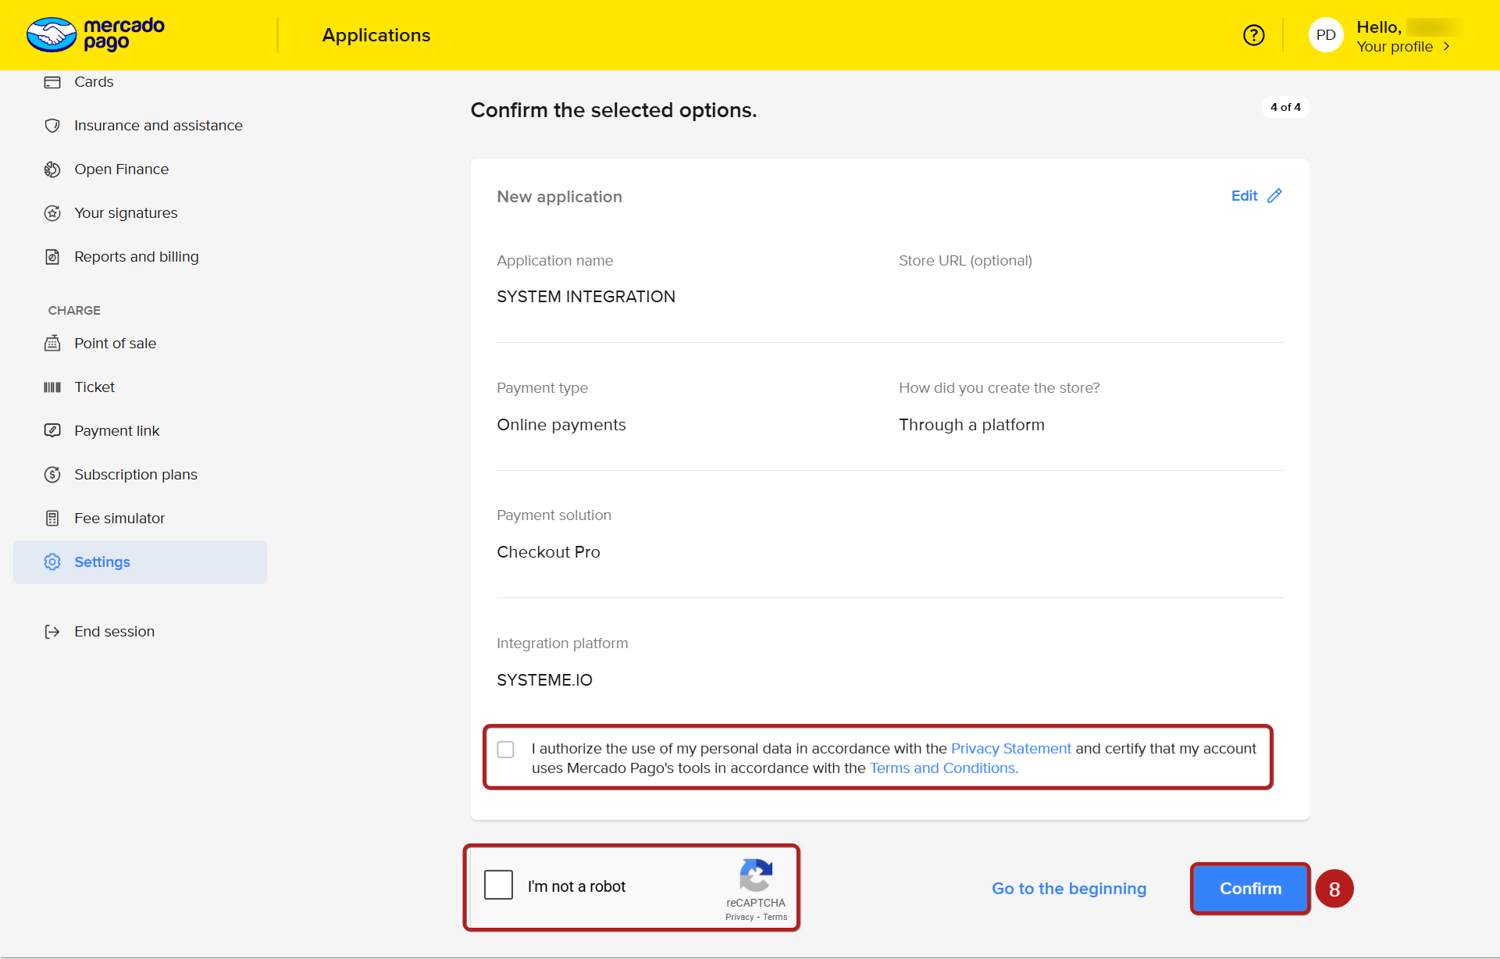The image size is (1500, 959).
Task: Open the Privacy Statement link
Action: [x=1010, y=749]
